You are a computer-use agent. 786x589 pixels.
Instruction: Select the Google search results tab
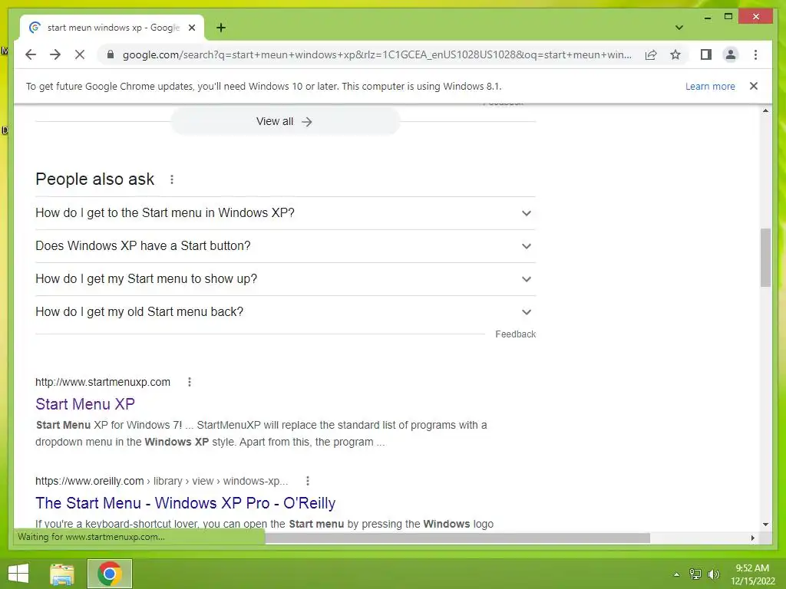coord(112,28)
